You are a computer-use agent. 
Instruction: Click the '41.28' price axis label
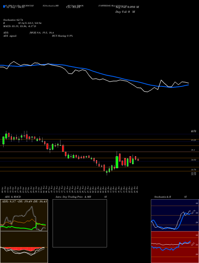(x=194, y=140)
